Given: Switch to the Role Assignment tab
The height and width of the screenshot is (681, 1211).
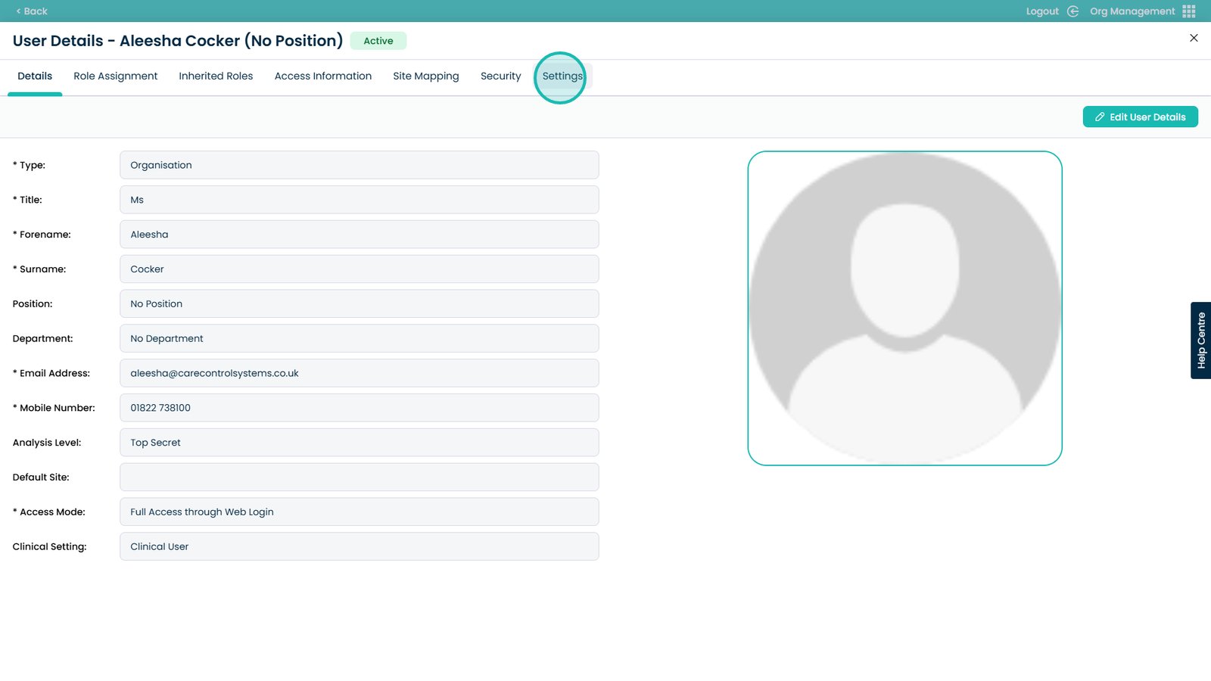Looking at the screenshot, I should [115, 76].
